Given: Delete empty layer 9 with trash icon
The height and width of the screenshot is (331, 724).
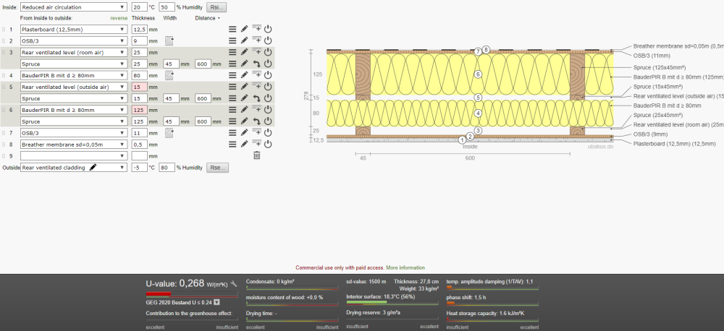Looking at the screenshot, I should (x=257, y=156).
